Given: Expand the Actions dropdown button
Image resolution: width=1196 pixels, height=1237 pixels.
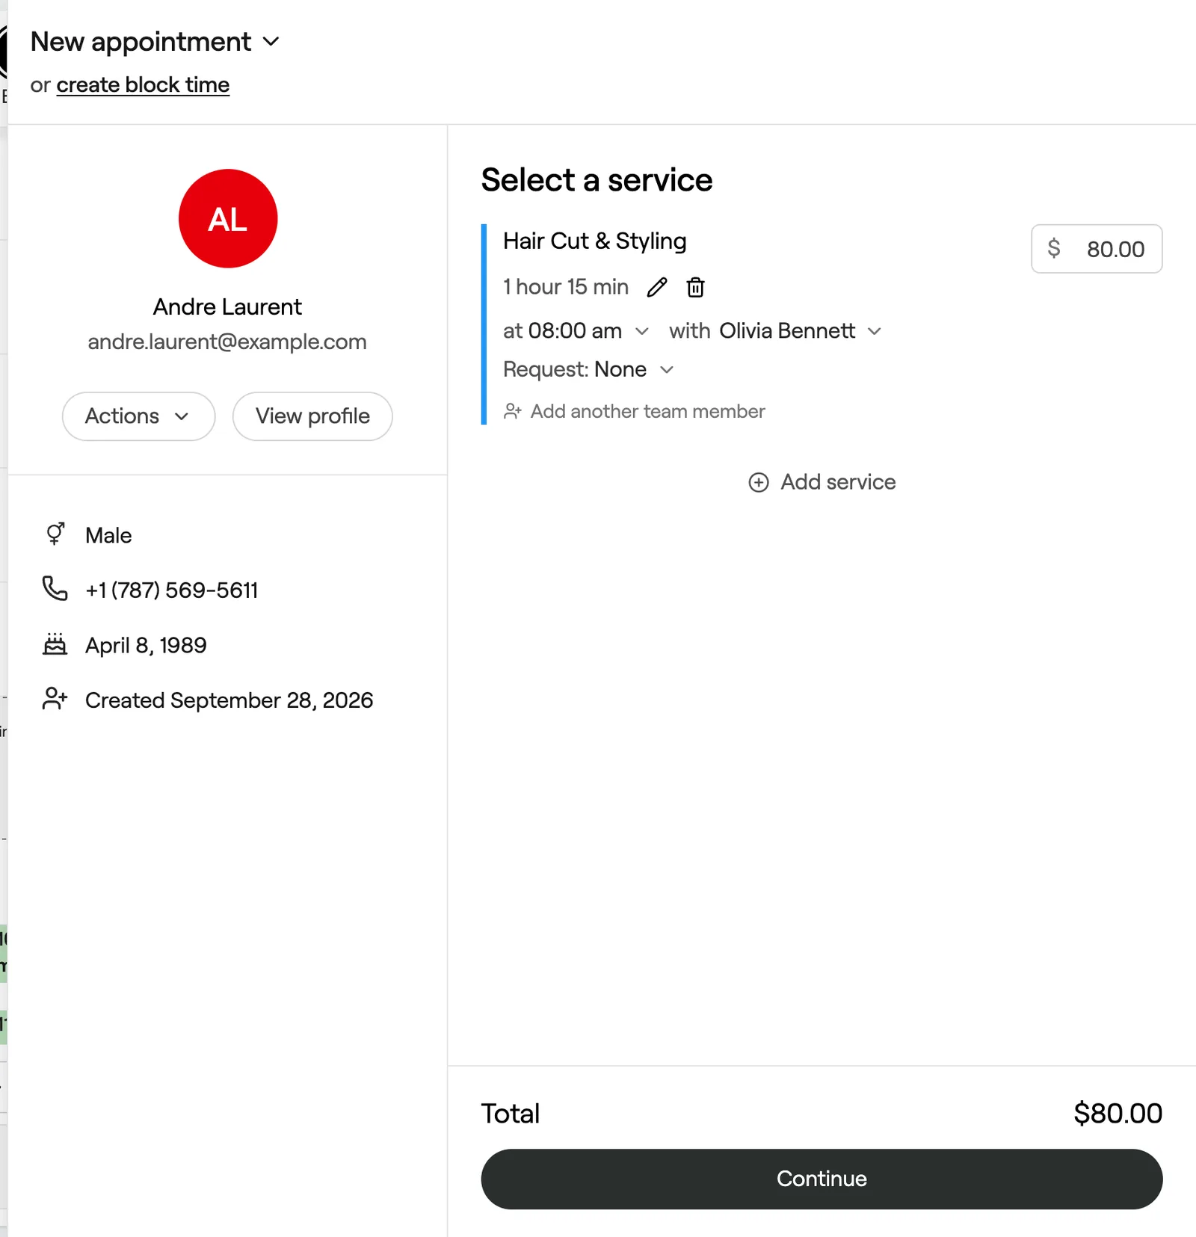Looking at the screenshot, I should pos(138,416).
